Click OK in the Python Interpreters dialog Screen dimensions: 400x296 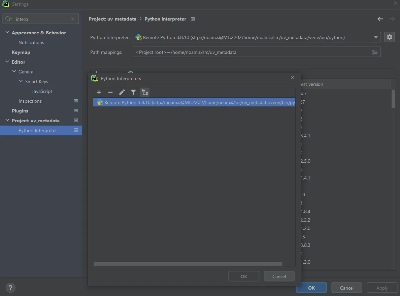[x=244, y=276]
